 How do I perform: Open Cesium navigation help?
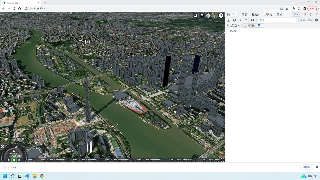click(221, 16)
